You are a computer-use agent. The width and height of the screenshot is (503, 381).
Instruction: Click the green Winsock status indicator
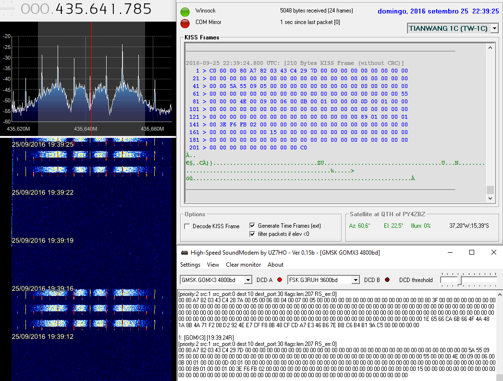[185, 12]
